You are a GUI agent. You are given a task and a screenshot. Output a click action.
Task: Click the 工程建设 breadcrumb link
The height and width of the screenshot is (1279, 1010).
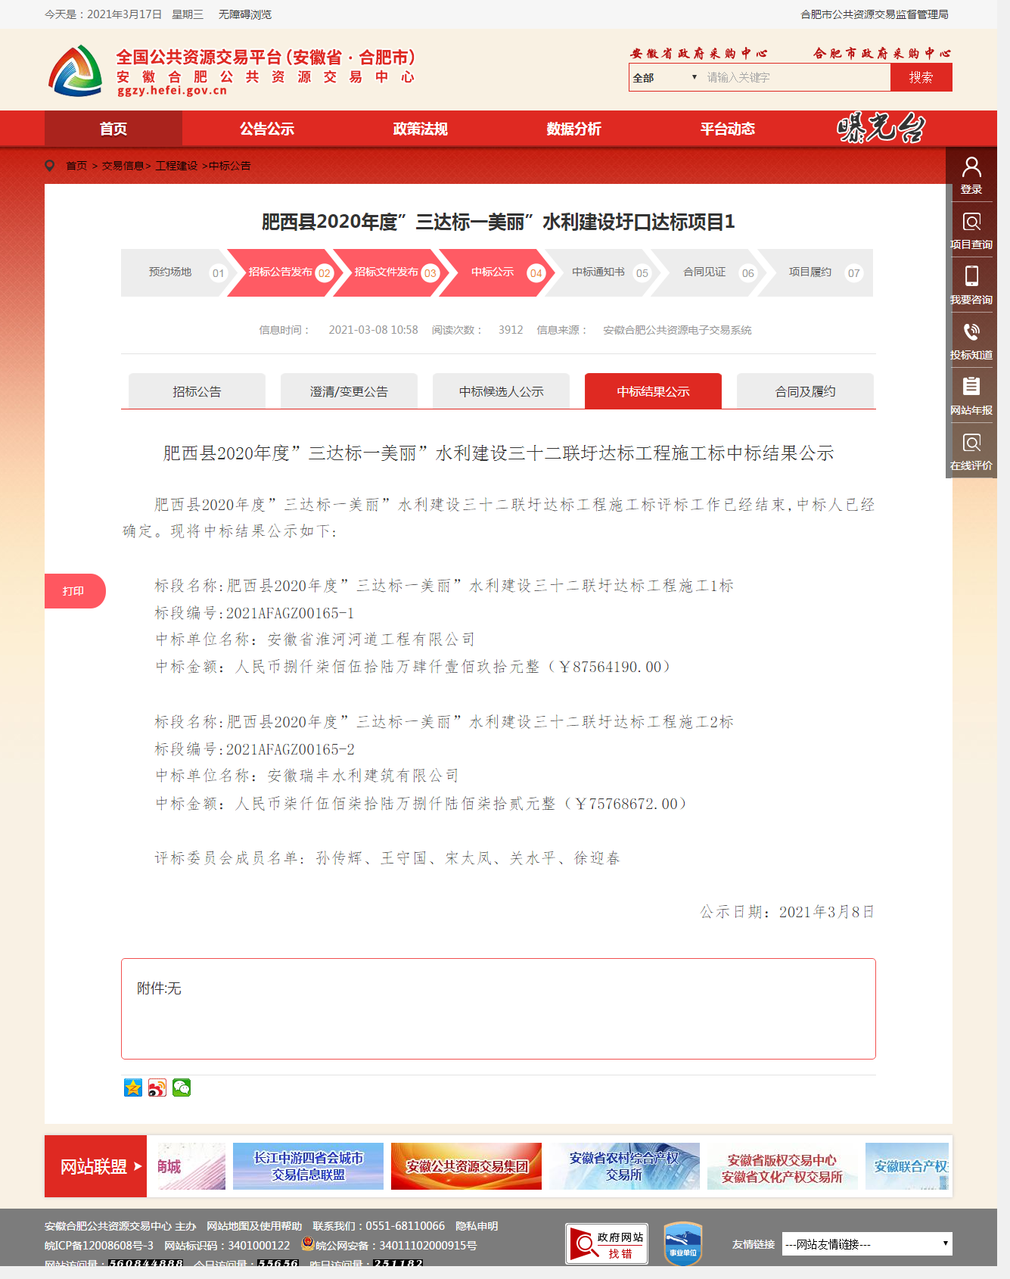(x=176, y=166)
